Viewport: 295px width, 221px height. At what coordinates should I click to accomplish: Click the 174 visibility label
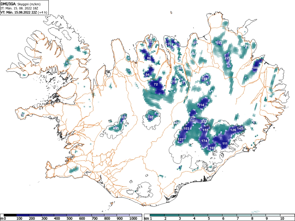204,141
